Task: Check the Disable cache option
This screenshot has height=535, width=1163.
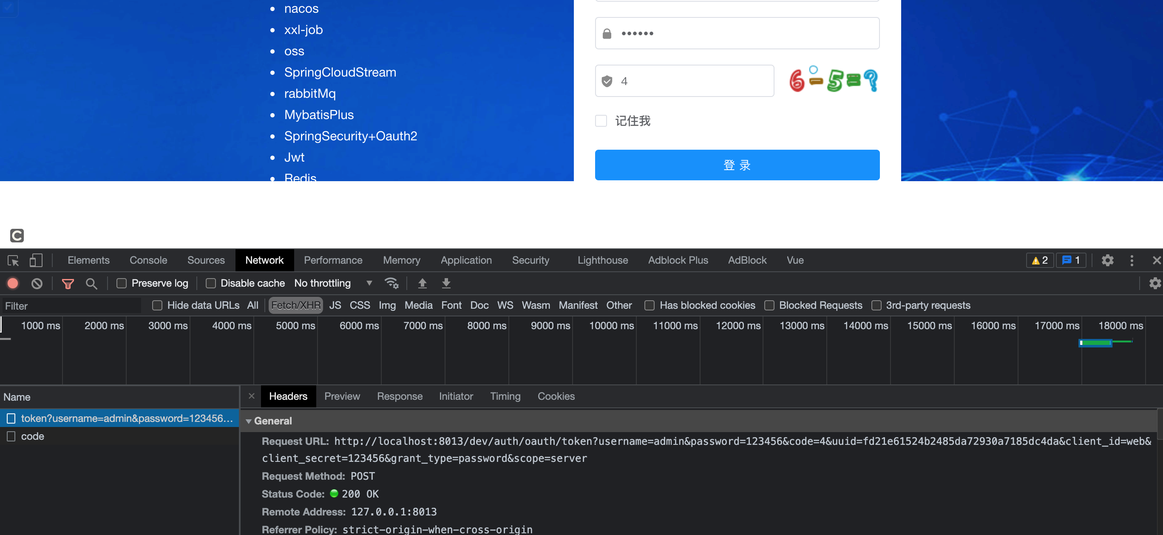Action: (210, 283)
